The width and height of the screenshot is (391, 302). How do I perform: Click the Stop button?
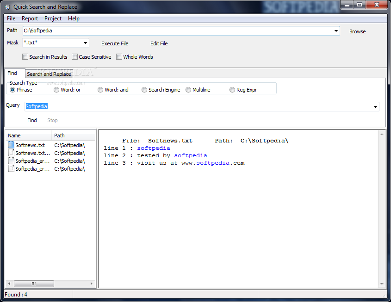tap(52, 120)
